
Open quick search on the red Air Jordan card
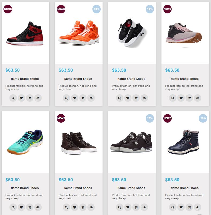[x=13, y=98]
